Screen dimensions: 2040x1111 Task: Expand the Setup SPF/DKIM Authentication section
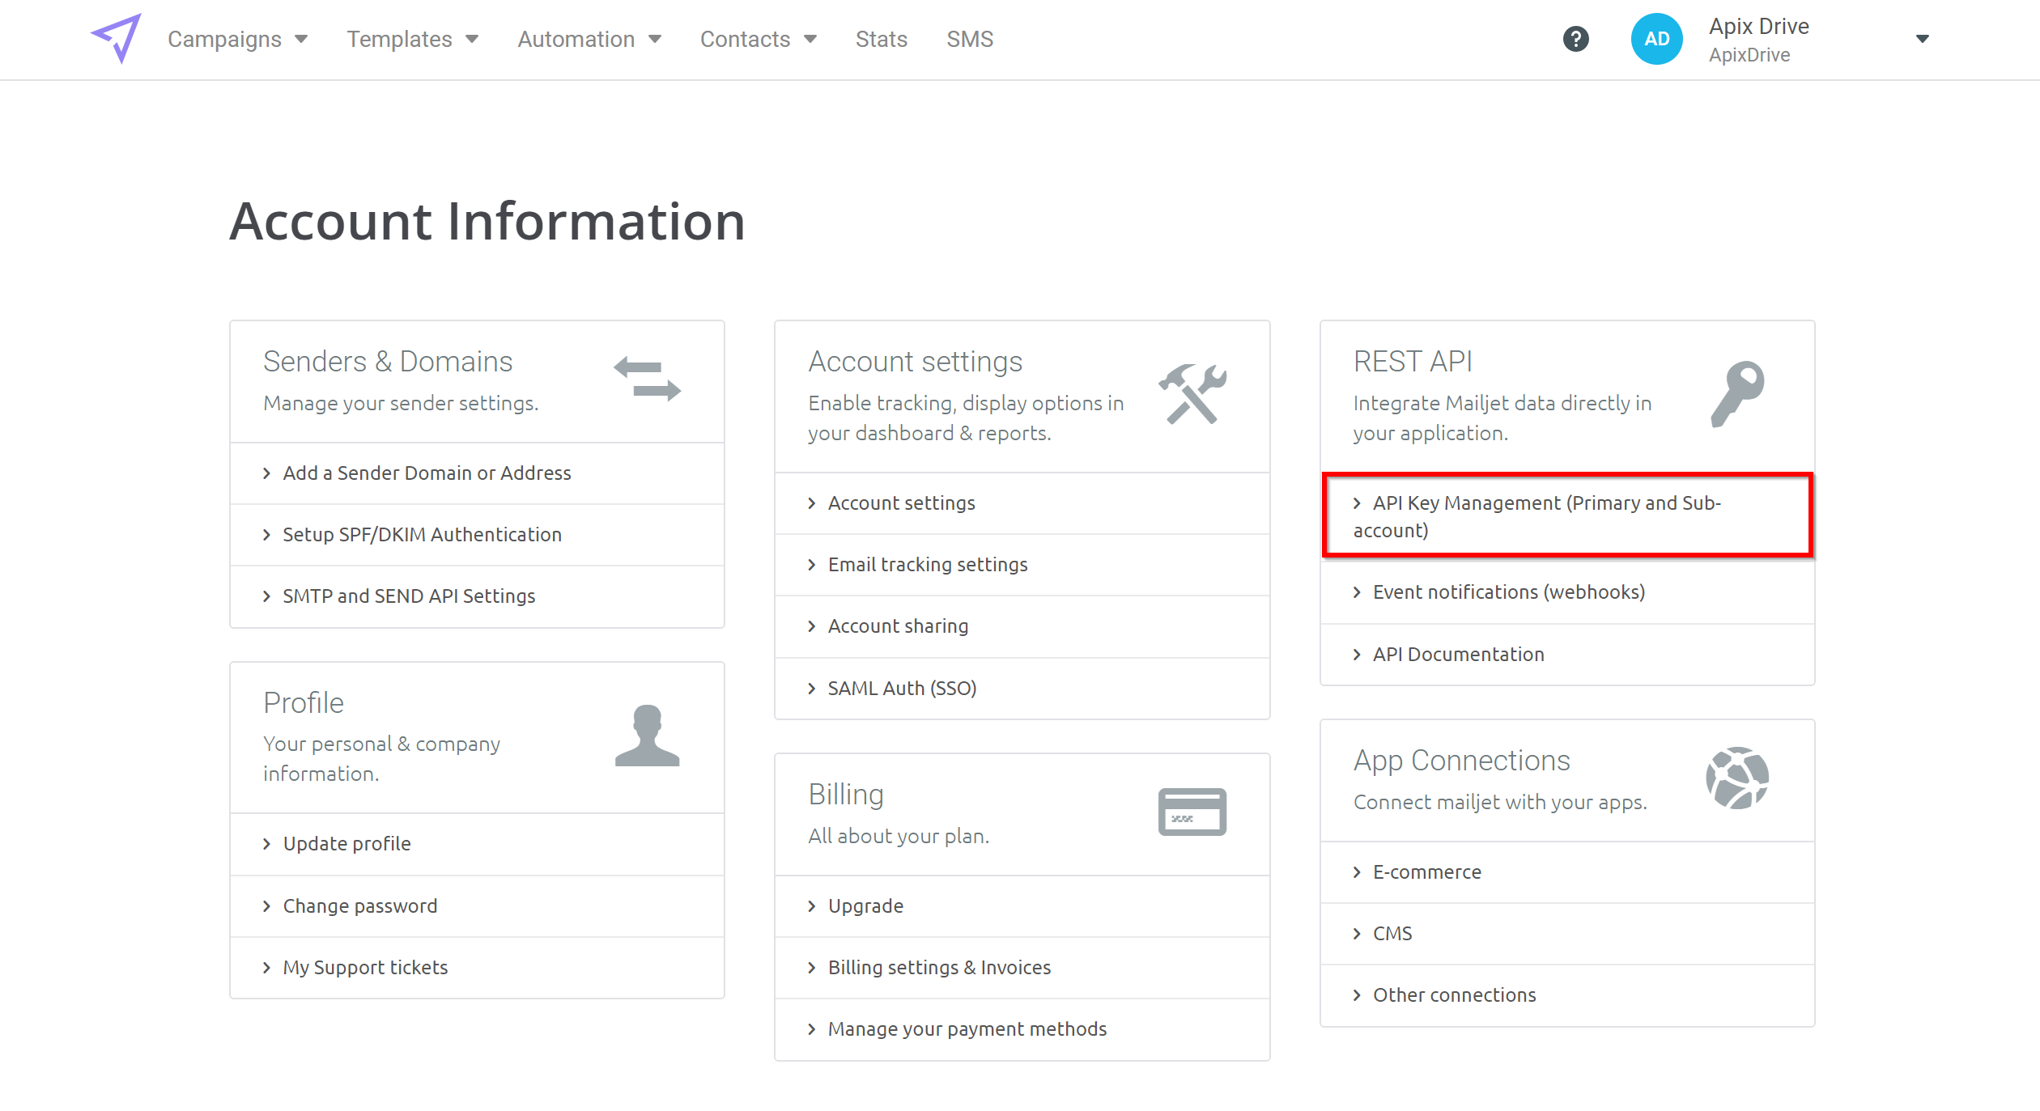(422, 533)
